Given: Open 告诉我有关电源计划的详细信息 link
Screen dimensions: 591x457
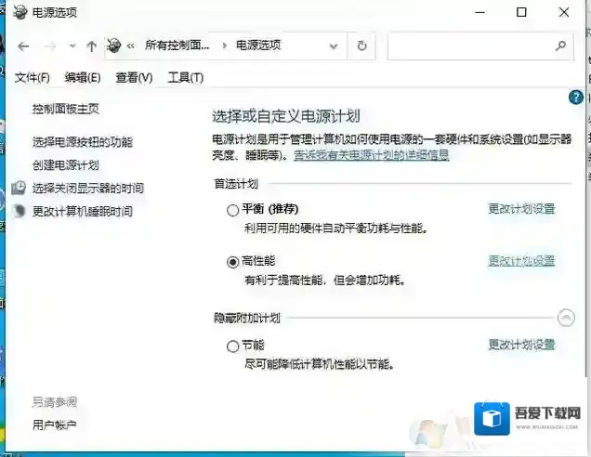Looking at the screenshot, I should click(x=372, y=155).
